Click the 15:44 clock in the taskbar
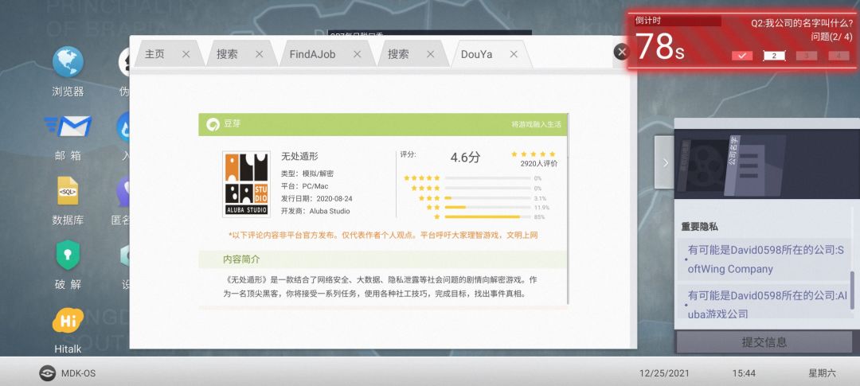Image resolution: width=860 pixels, height=386 pixels. 744,373
